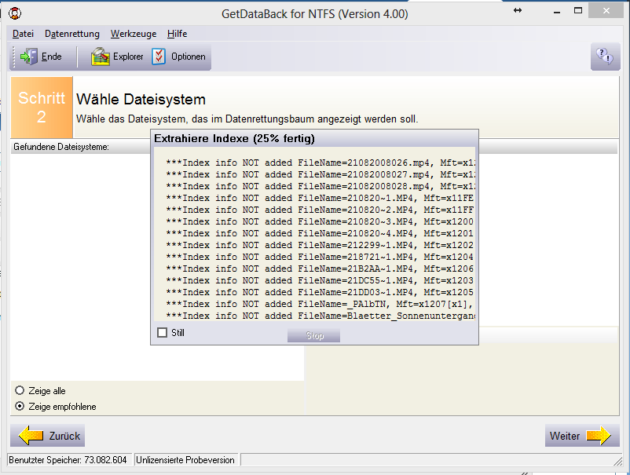Click log line FileName=Blaetter_Sonnenuntergang
Viewport: 630px width, 475px height.
[x=320, y=316]
